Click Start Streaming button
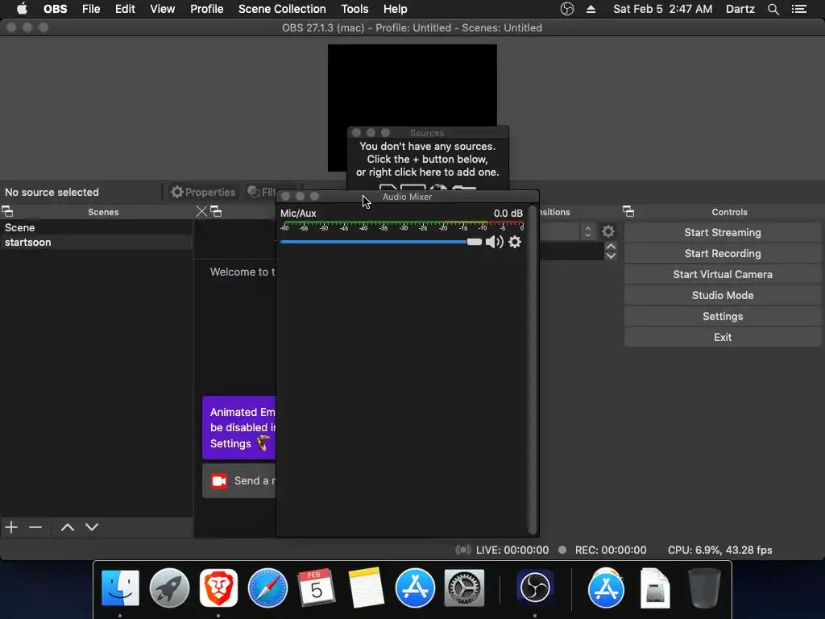 pyautogui.click(x=723, y=232)
